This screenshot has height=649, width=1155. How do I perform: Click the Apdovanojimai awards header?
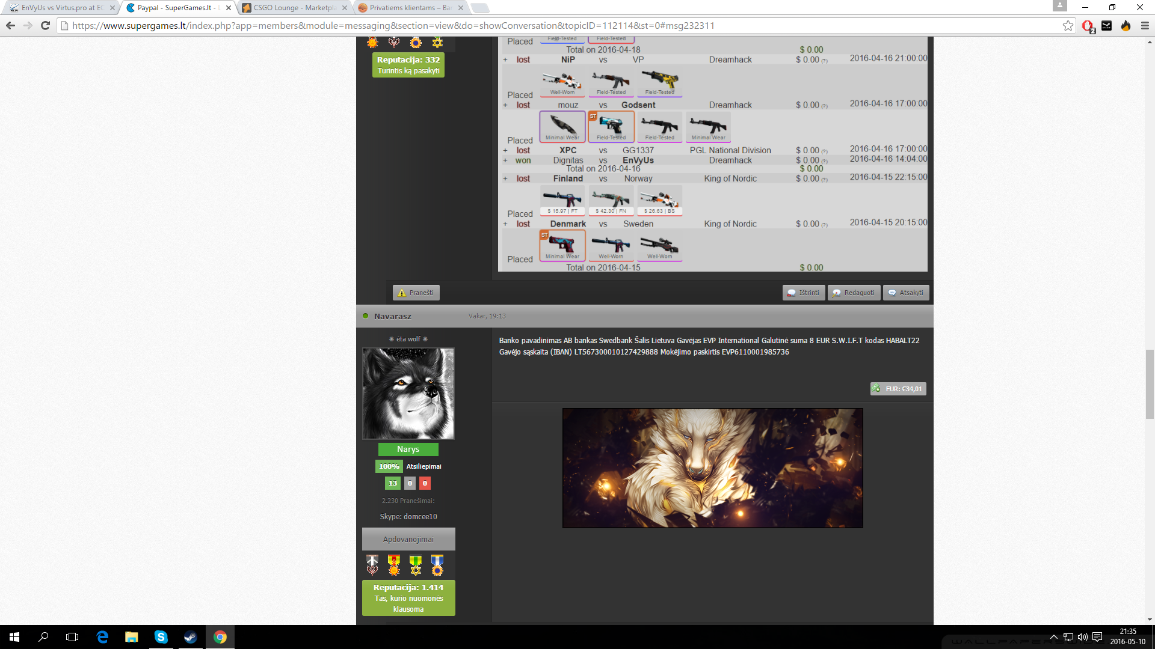[x=408, y=539]
